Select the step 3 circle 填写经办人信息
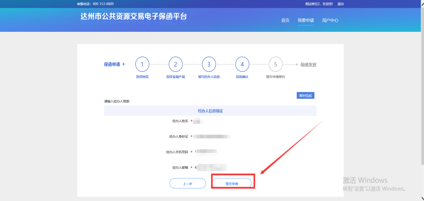 (209, 65)
